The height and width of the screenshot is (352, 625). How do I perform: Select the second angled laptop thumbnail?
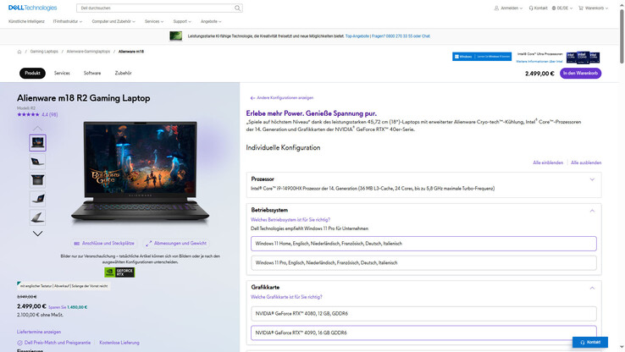click(x=37, y=162)
